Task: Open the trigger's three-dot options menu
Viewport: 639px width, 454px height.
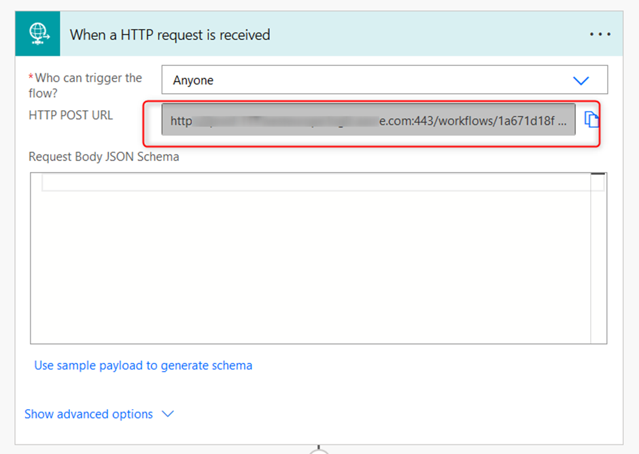Action: [600, 34]
